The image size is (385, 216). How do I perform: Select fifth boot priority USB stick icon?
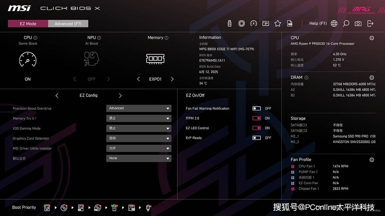[x=115, y=208]
